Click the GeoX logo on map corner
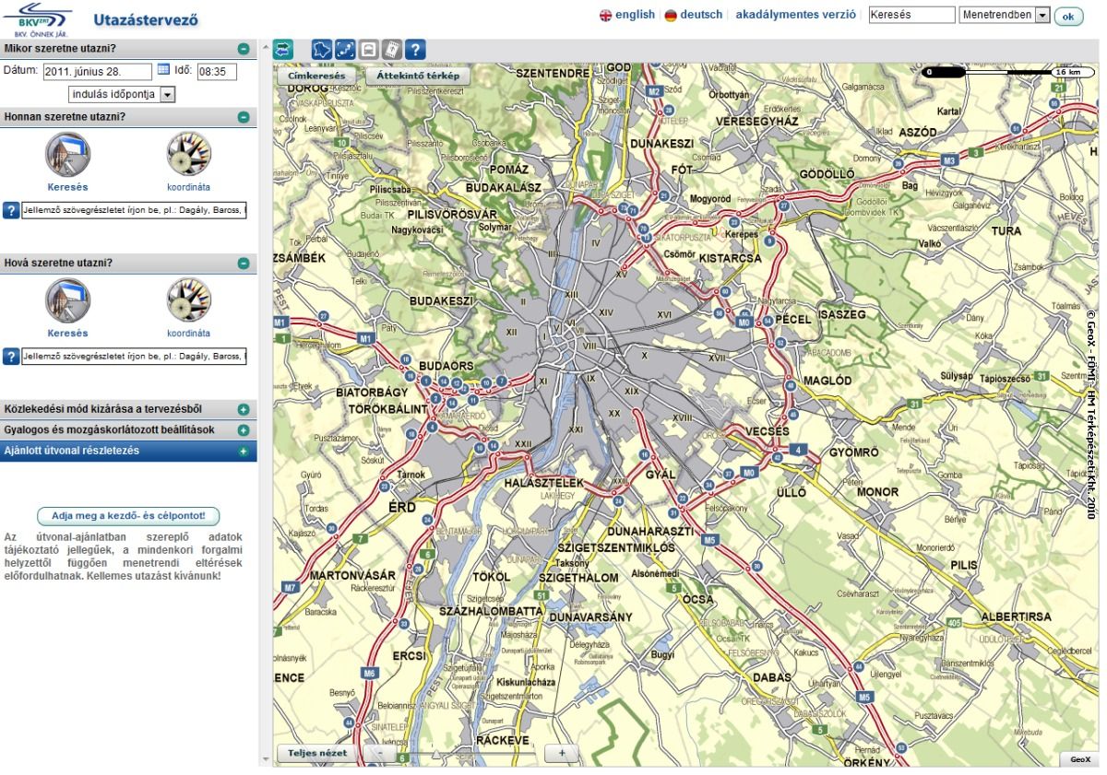 (1079, 759)
